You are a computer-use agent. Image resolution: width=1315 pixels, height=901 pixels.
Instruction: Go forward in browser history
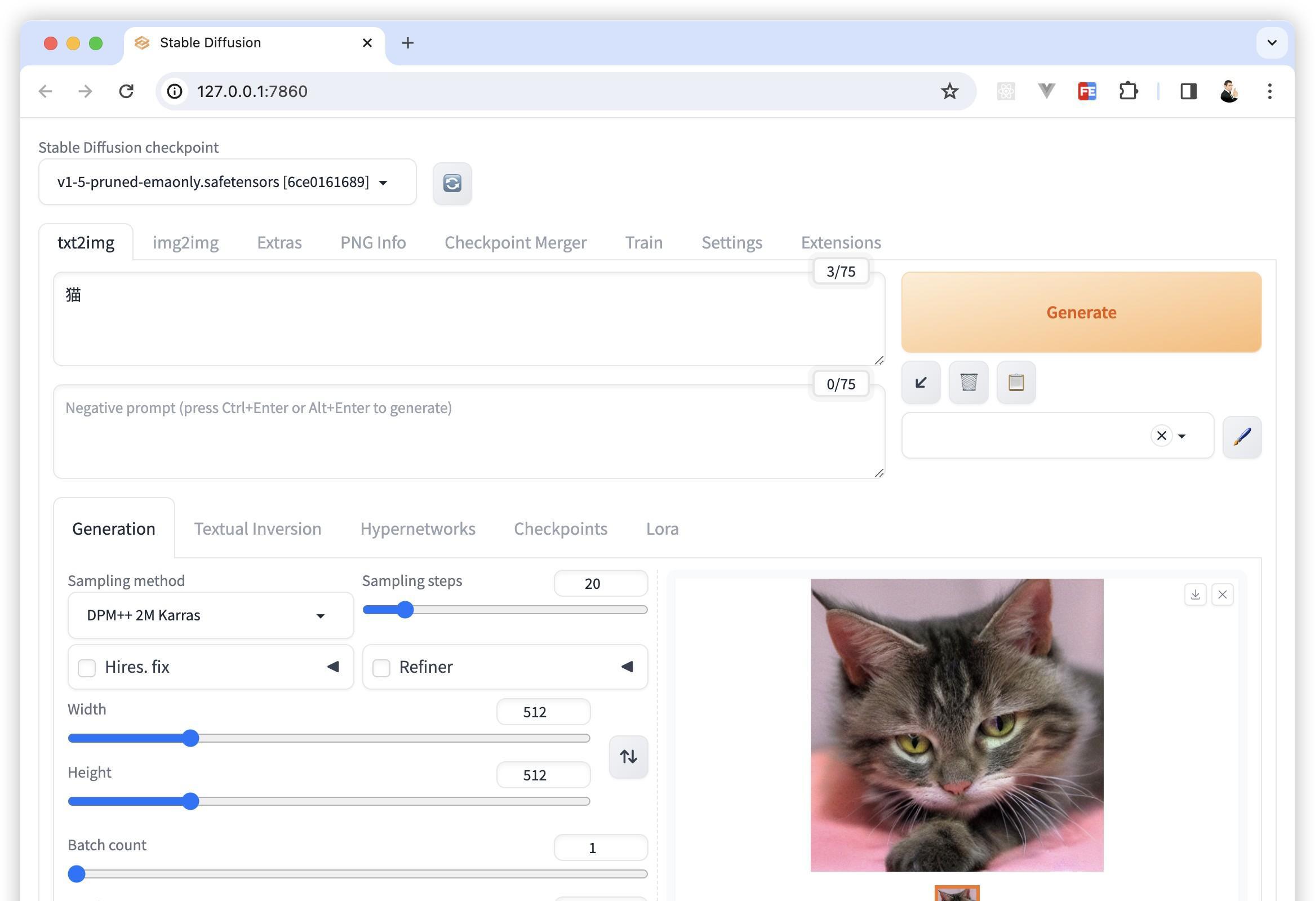(x=86, y=91)
